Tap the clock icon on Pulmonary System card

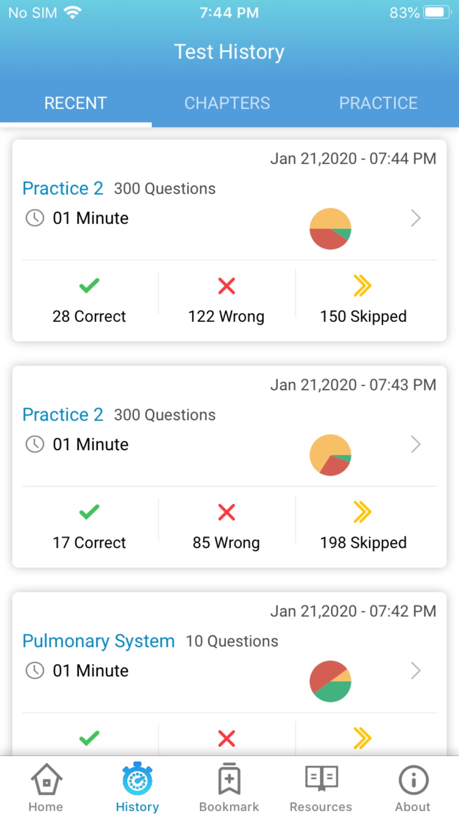click(35, 671)
